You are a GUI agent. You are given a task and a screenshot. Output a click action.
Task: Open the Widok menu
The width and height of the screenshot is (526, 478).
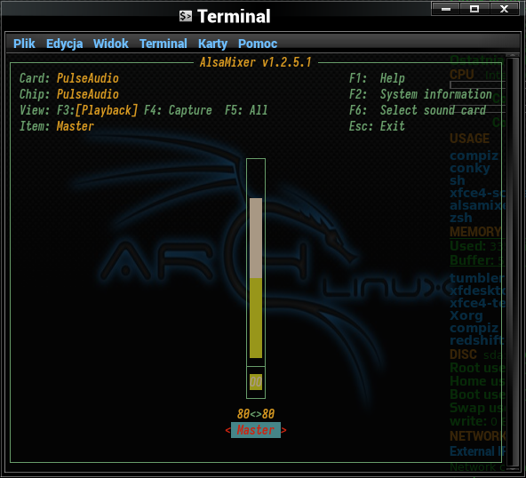pyautogui.click(x=111, y=44)
